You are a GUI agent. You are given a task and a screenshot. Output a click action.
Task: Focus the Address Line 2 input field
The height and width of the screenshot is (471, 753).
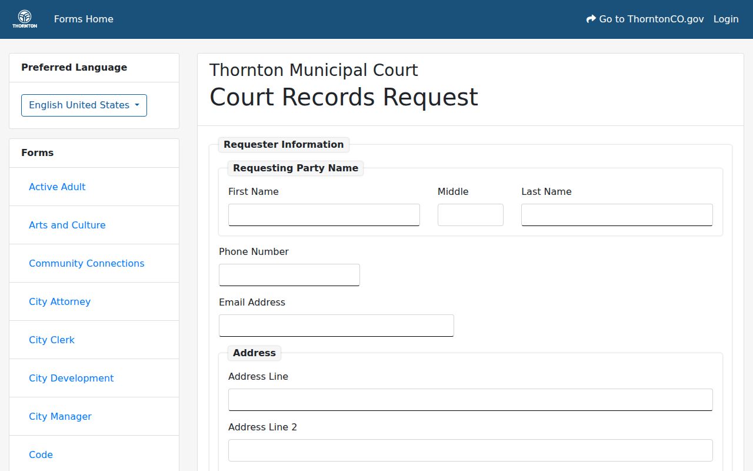[471, 450]
